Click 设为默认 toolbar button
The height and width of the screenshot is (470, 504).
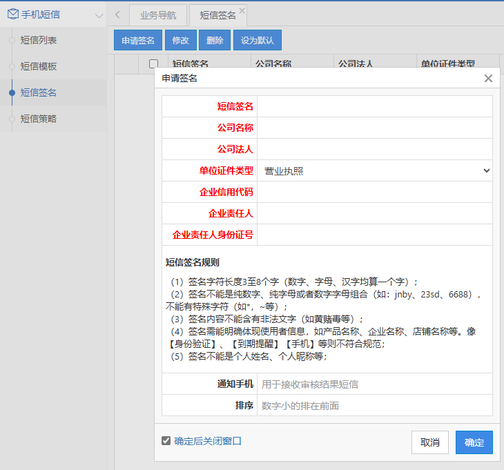pyautogui.click(x=258, y=40)
